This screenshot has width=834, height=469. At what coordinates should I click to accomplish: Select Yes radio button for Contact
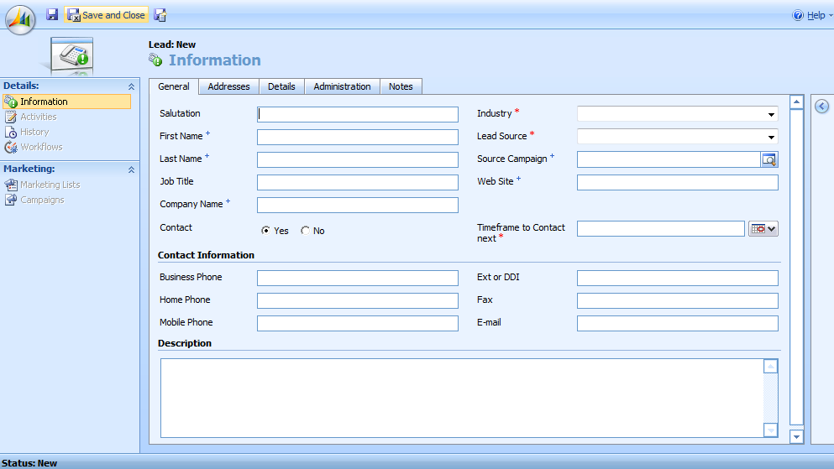(x=265, y=231)
